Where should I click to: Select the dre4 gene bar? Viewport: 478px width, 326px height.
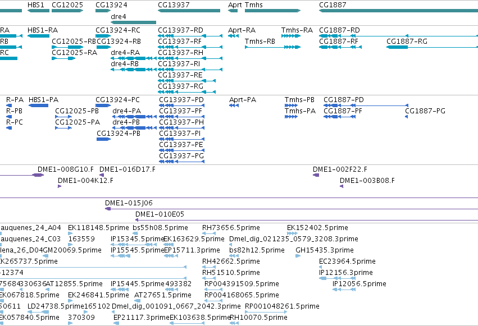point(133,22)
